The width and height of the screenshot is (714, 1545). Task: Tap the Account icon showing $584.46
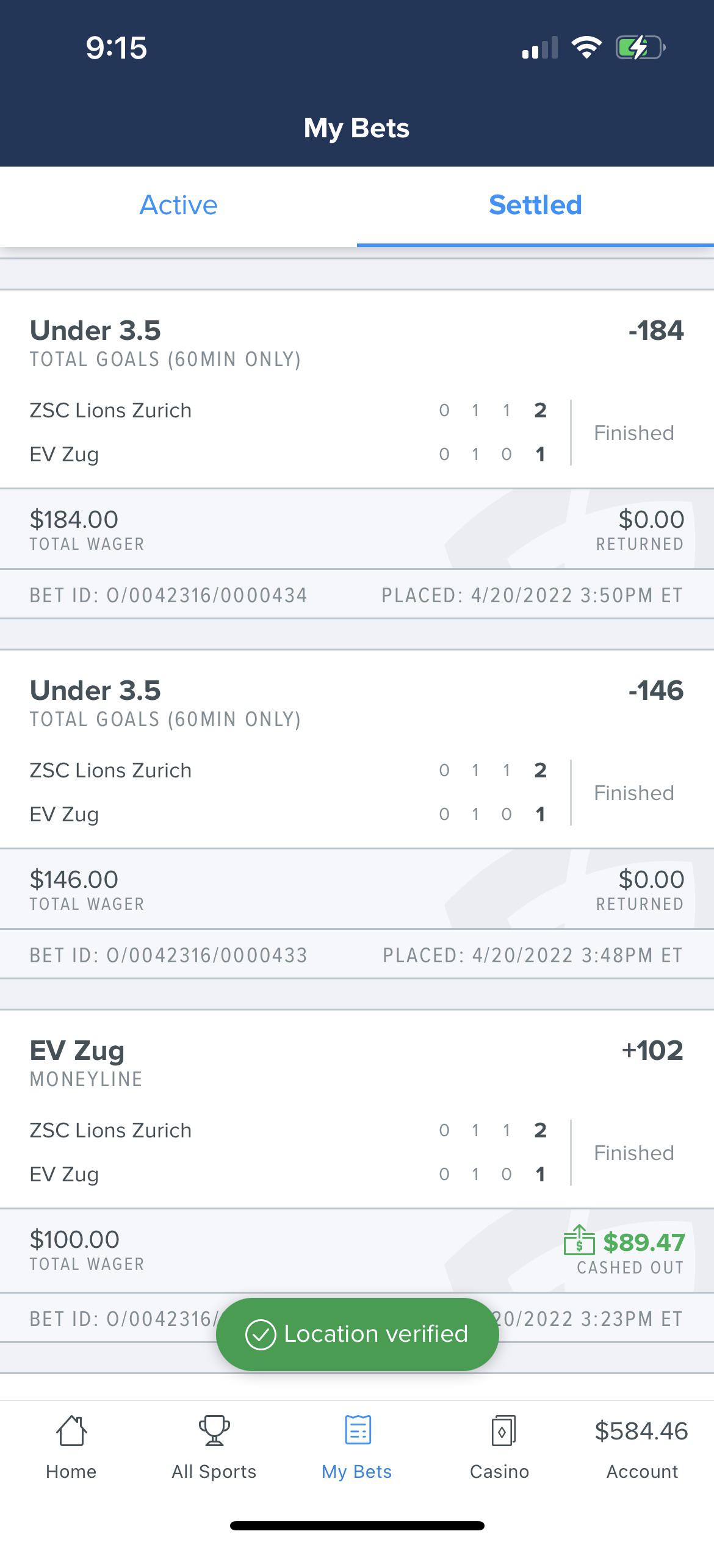pyautogui.click(x=641, y=1446)
